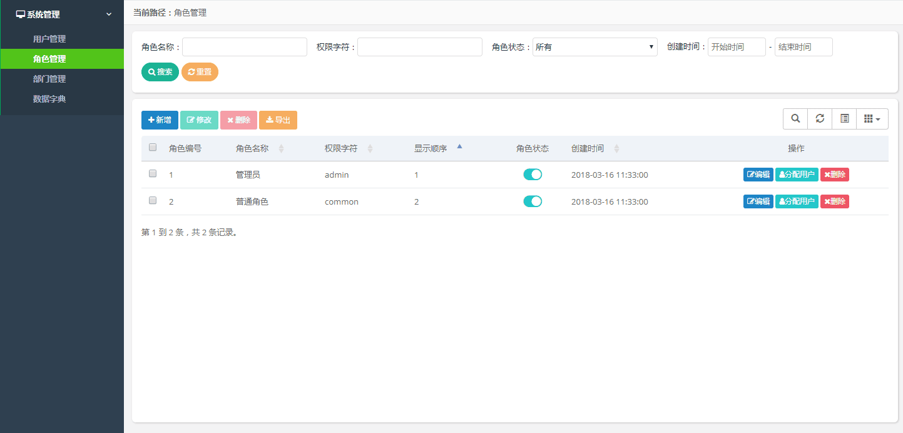903x433 pixels.
Task: Open the columns grid dropdown
Action: (872, 119)
